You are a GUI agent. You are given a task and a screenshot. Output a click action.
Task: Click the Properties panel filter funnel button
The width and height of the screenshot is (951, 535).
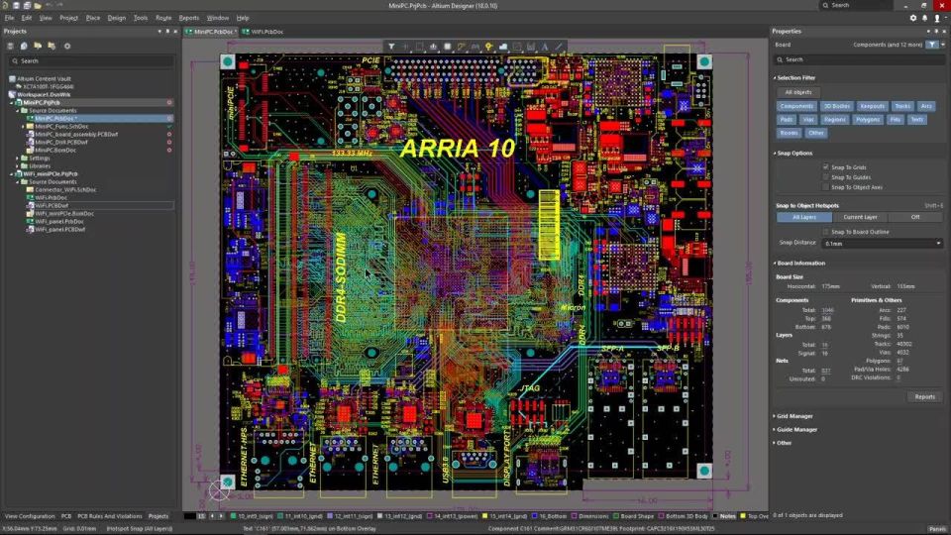click(x=931, y=45)
